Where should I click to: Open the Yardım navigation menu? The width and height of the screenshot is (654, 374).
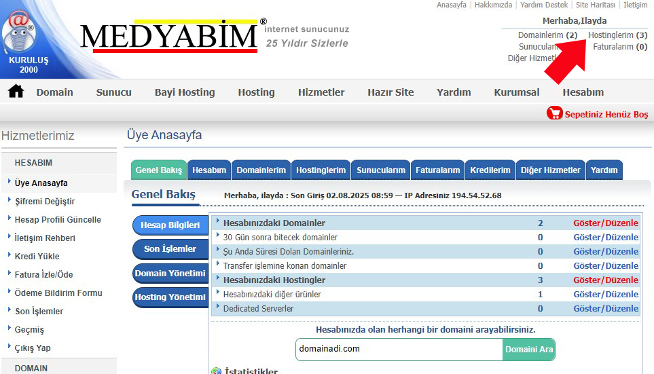(454, 92)
